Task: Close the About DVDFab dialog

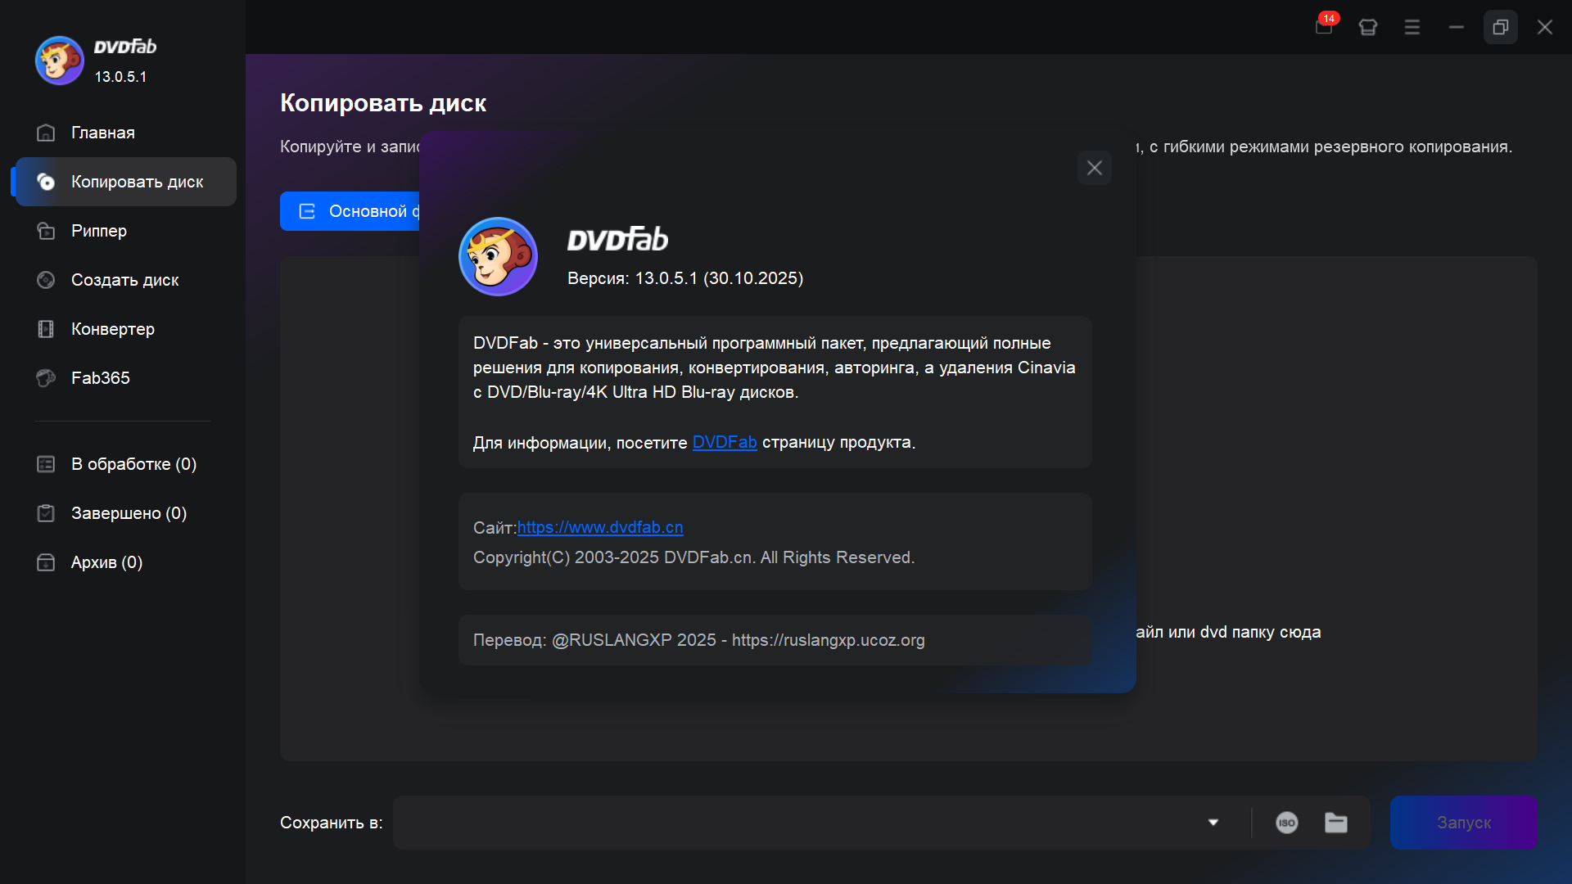Action: pyautogui.click(x=1094, y=168)
